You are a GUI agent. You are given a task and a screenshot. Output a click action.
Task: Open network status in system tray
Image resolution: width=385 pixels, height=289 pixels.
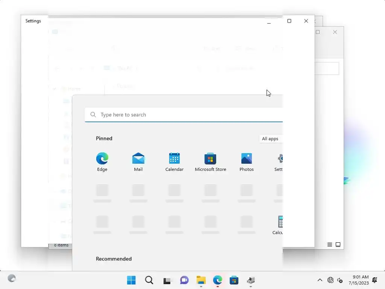pos(330,280)
